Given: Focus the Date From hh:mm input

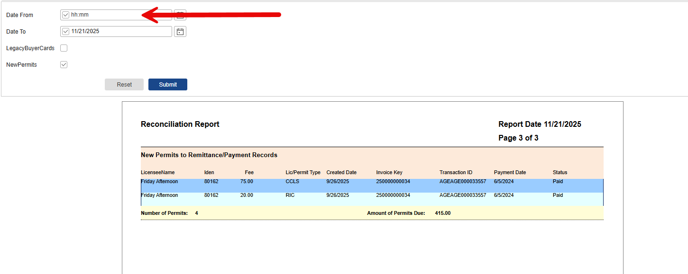Looking at the screenshot, I should 104,15.
